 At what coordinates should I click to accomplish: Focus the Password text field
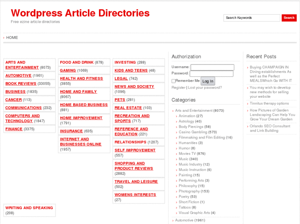[x=211, y=74]
